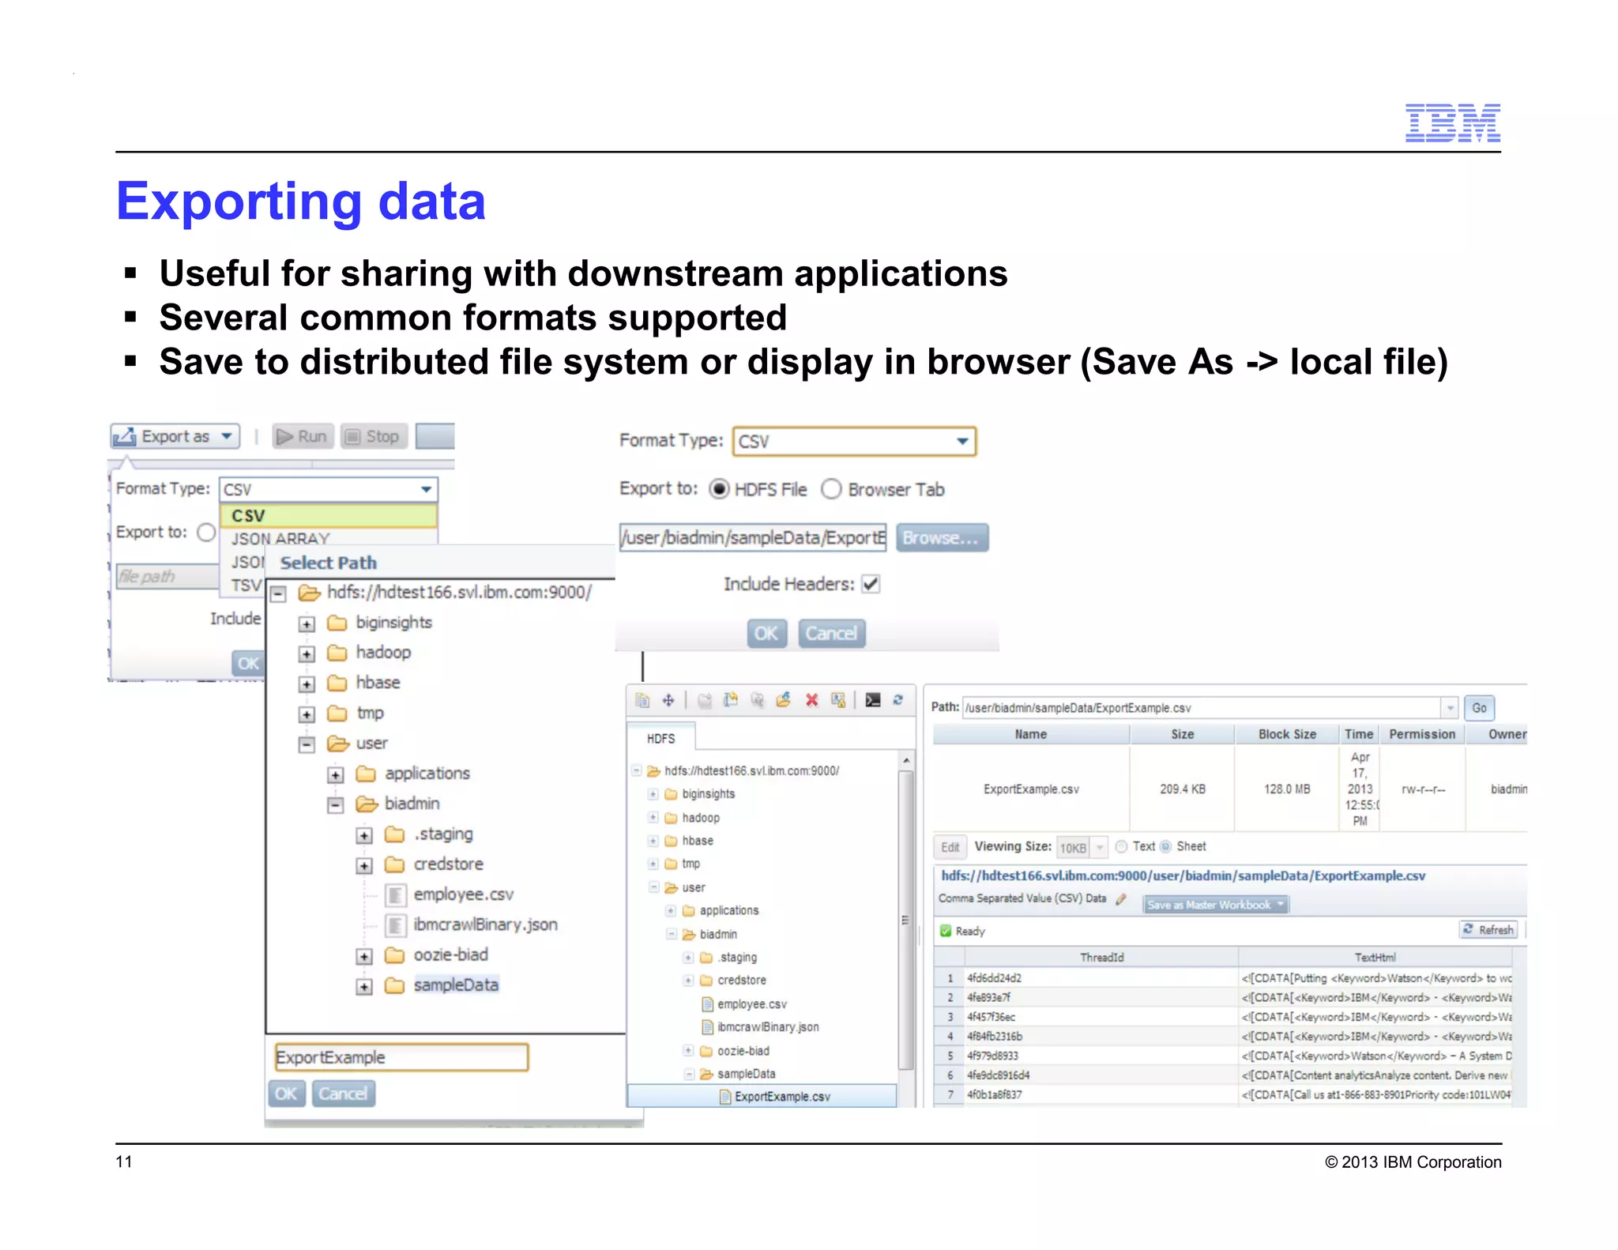Open the Hadoop shell terminal icon
Screen dimensions: 1618x1250
[x=873, y=700]
